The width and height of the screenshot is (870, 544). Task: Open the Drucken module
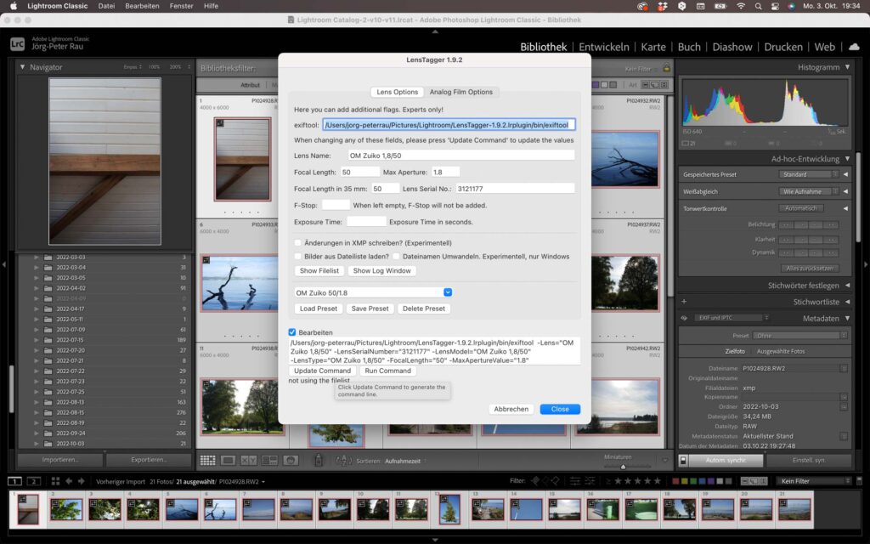click(782, 48)
